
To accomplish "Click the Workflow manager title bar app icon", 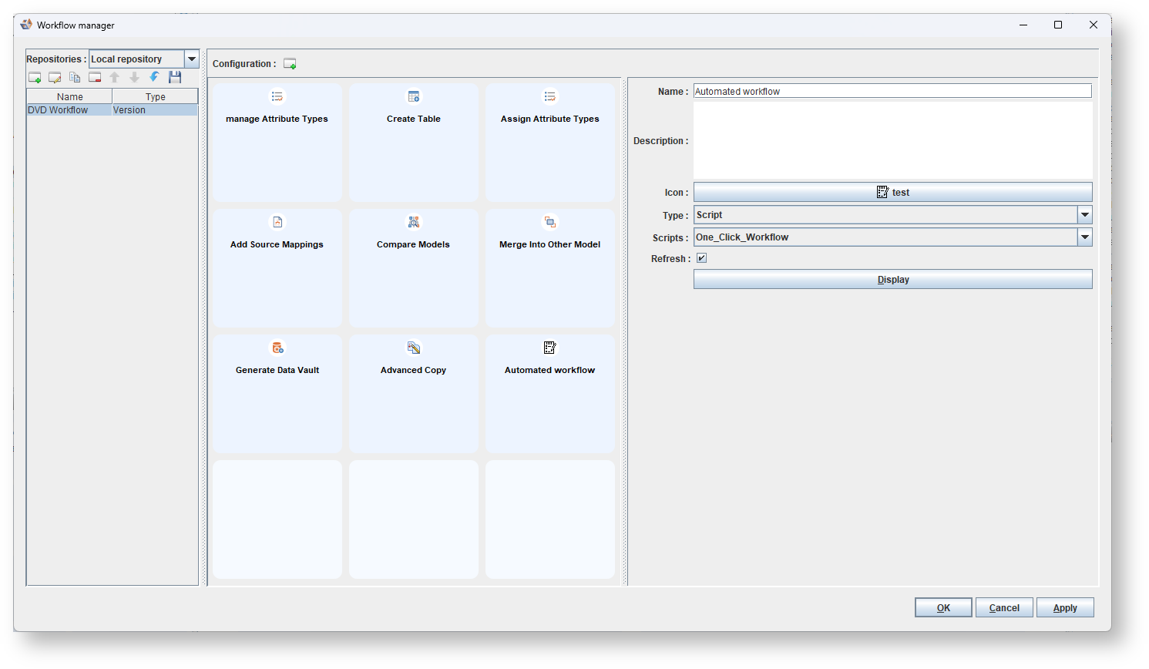I will click(27, 25).
